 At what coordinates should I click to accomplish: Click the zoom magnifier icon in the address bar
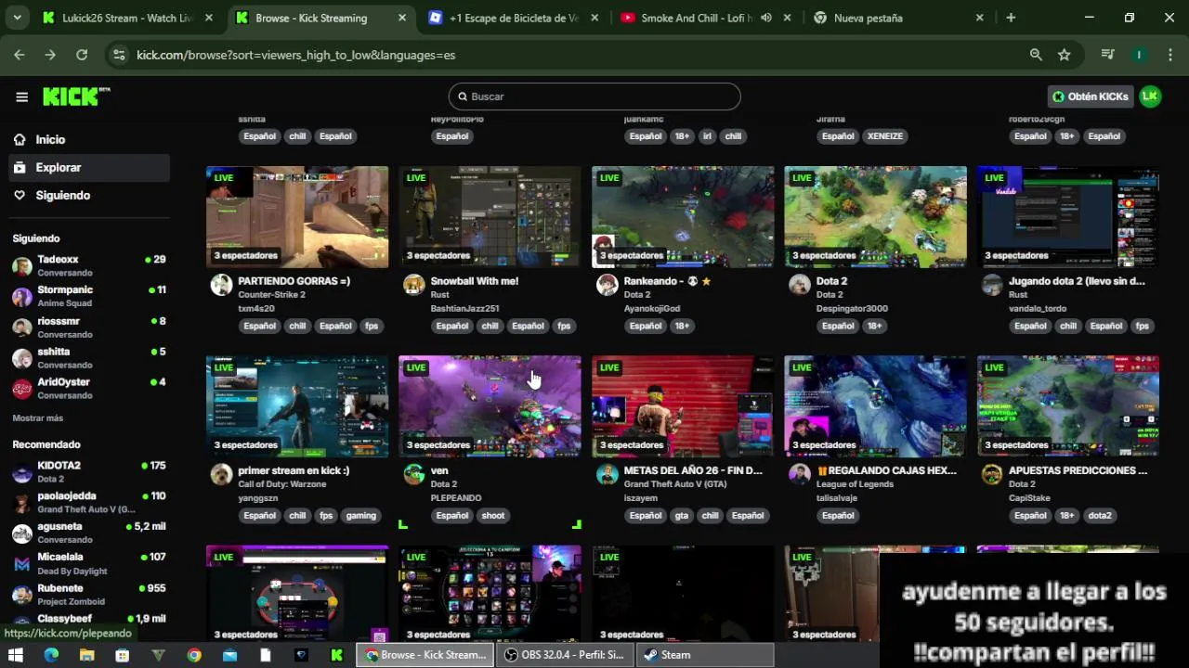click(1036, 55)
